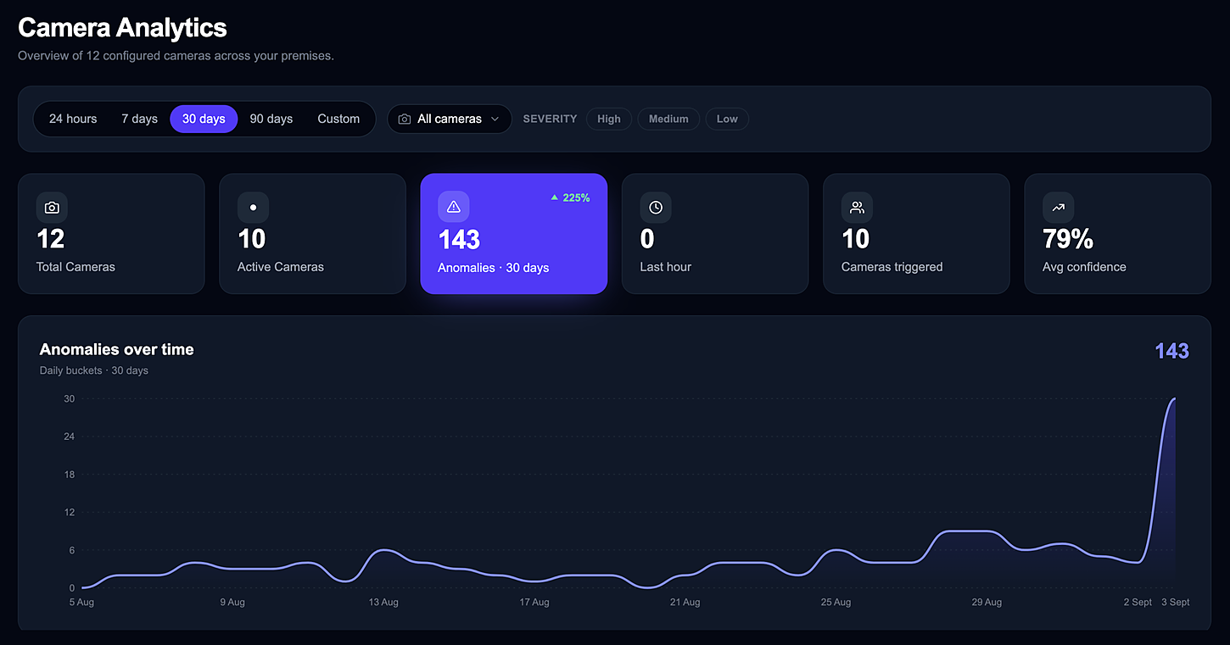Click the dot icon on Active Cameras card
This screenshot has height=645, width=1230.
(x=253, y=208)
